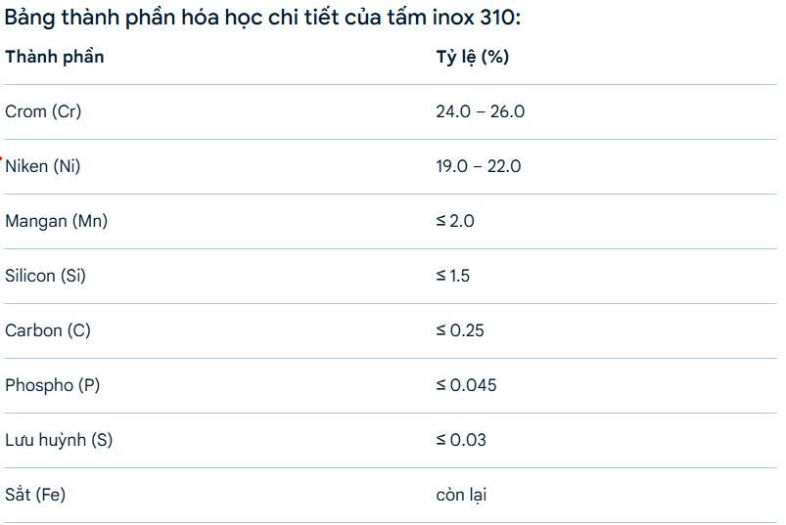Select the 'Phospho (P)' cell
This screenshot has height=525, width=786.
tap(52, 385)
